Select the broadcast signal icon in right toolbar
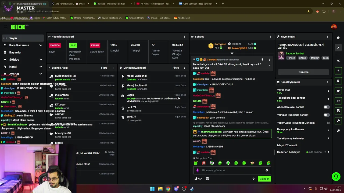This screenshot has height=193, width=344. [338, 101]
